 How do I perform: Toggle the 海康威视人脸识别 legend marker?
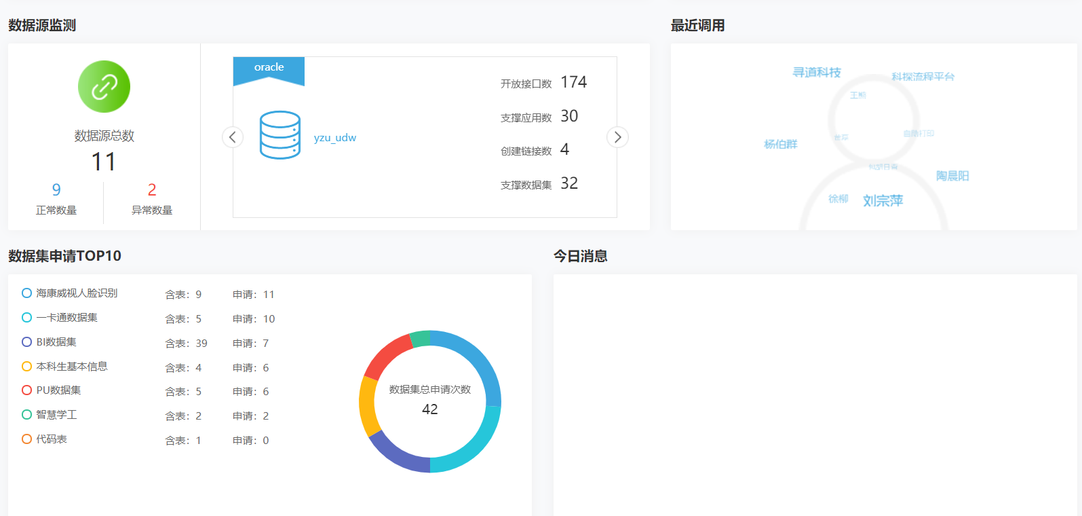coord(27,293)
